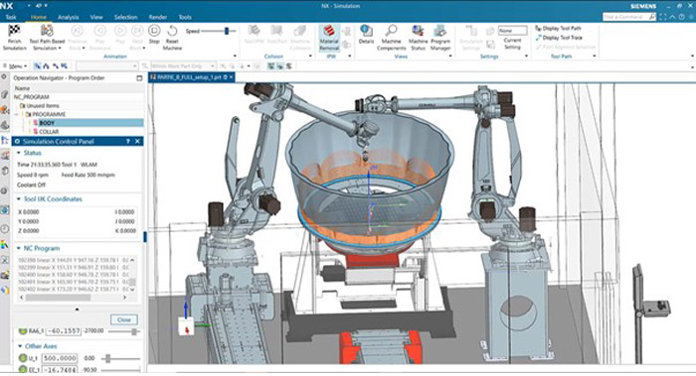Open the Menu dropdown in selection bar
The image size is (696, 376).
pyautogui.click(x=16, y=66)
